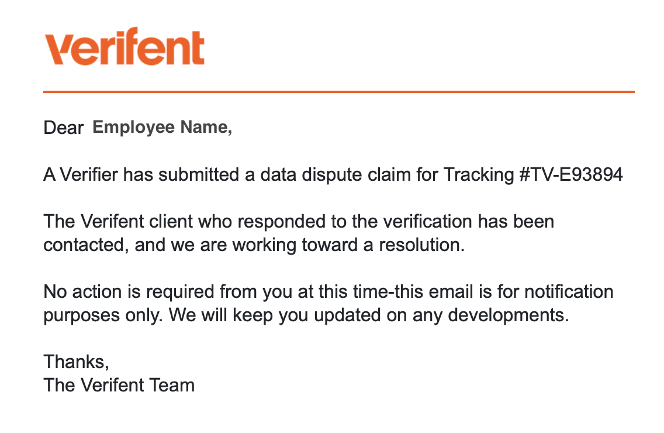
Task: Click the orange horizontal divider line
Action: (x=338, y=92)
